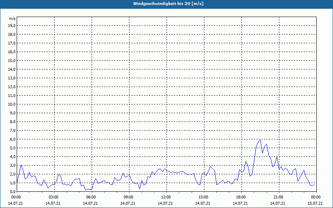Click the '15.07.21' date label
Image resolution: width=333 pixels, height=208 pixels.
(x=315, y=203)
